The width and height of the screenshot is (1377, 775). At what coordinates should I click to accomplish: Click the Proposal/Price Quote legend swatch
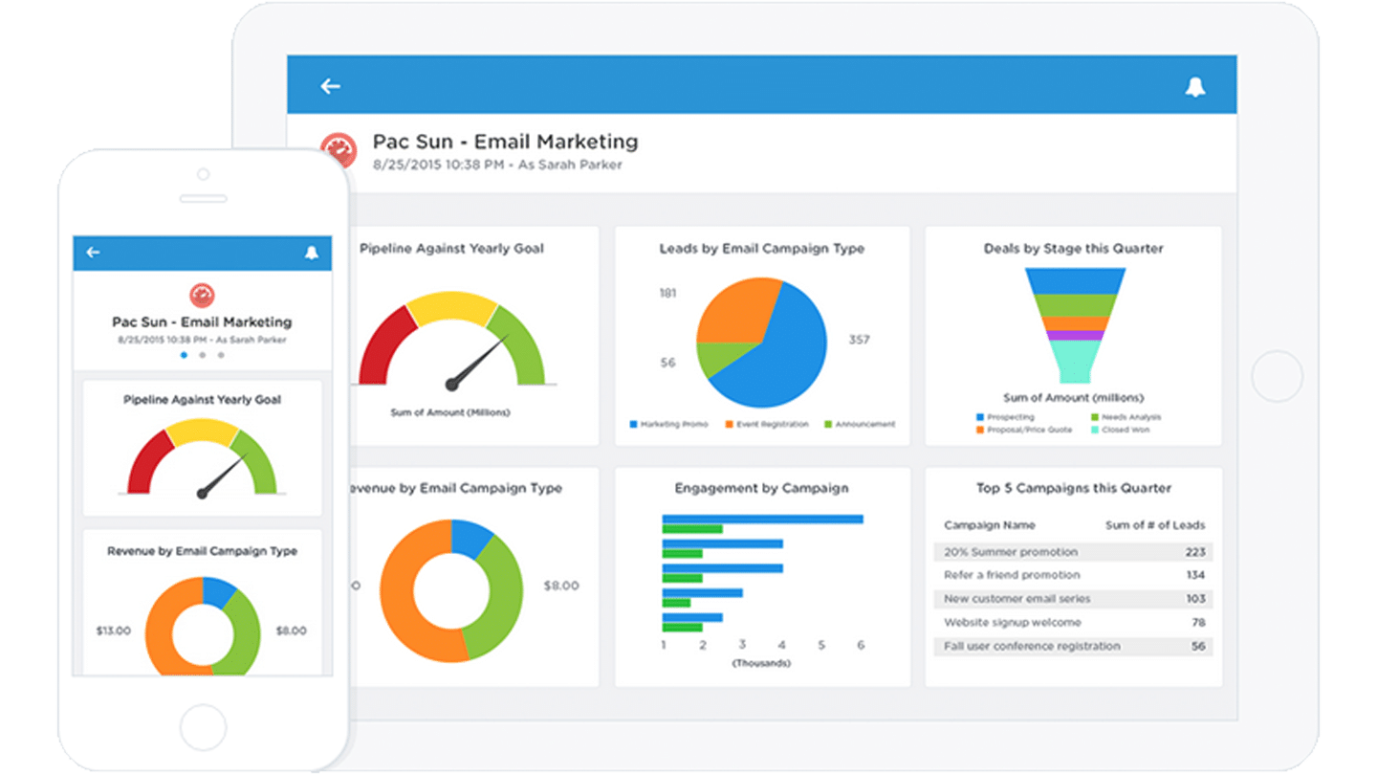pos(980,430)
